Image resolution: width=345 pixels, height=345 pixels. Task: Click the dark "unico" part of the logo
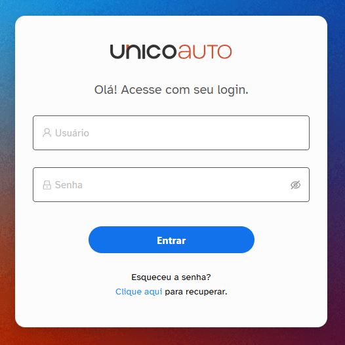click(143, 52)
